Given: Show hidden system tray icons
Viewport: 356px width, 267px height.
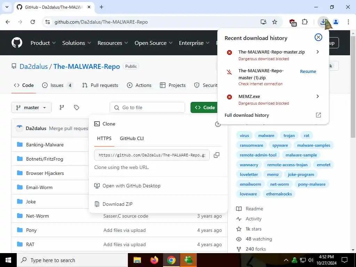Looking at the screenshot, I should pyautogui.click(x=286, y=260).
